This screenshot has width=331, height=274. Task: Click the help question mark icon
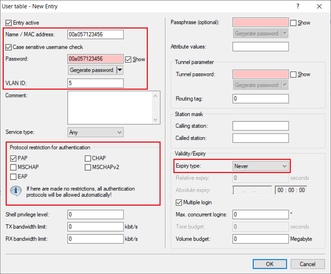pos(298,6)
